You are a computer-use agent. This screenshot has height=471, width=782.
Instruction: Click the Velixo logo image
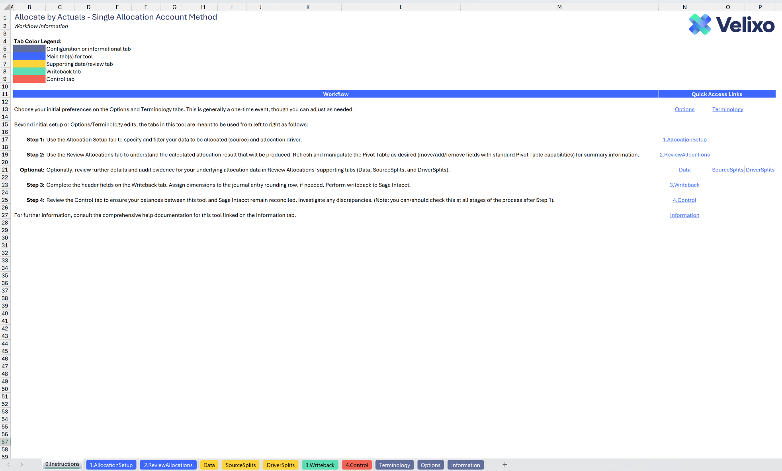tap(731, 25)
